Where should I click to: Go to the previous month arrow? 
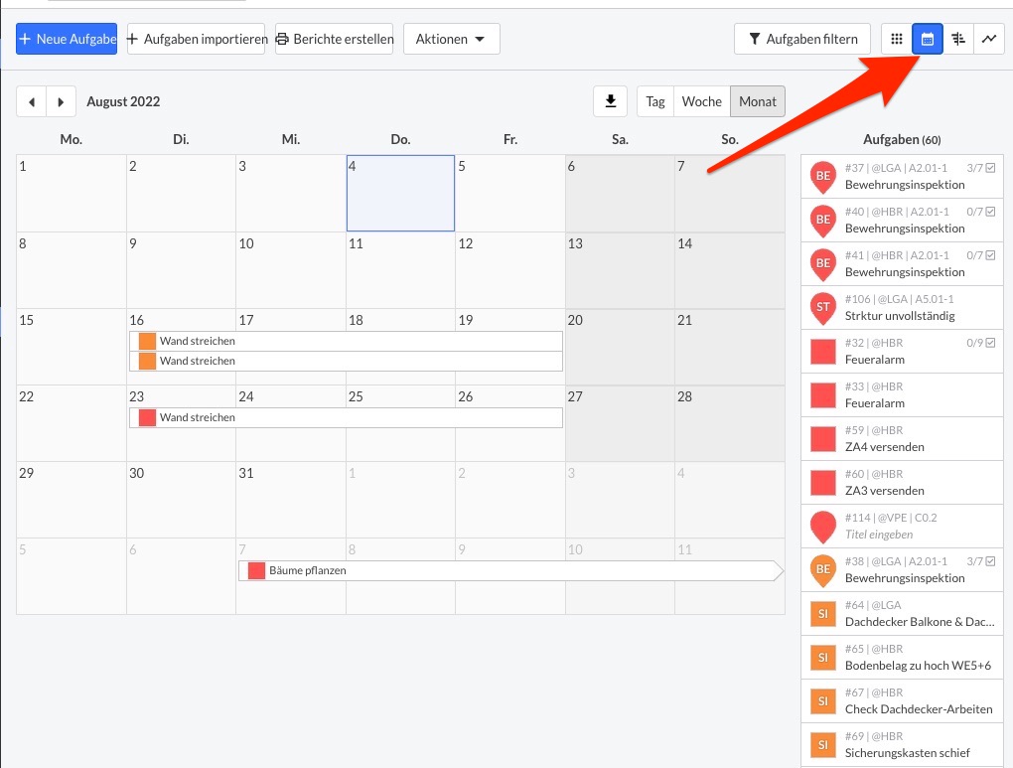click(x=32, y=101)
